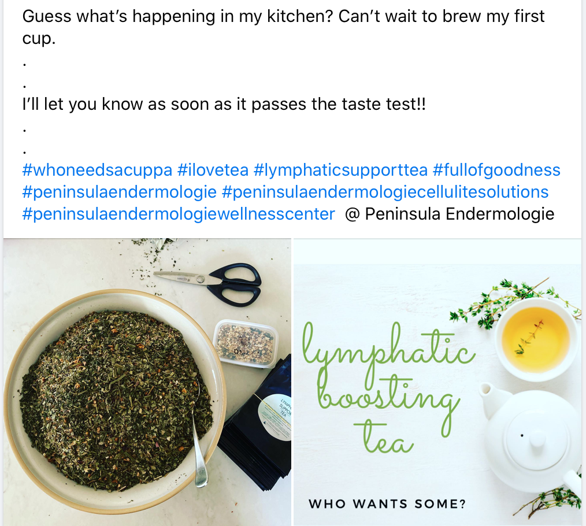Image resolution: width=586 pixels, height=526 pixels.
Task: Click the 'Guess what's happening in my kitchen?' text
Action: click(x=177, y=16)
